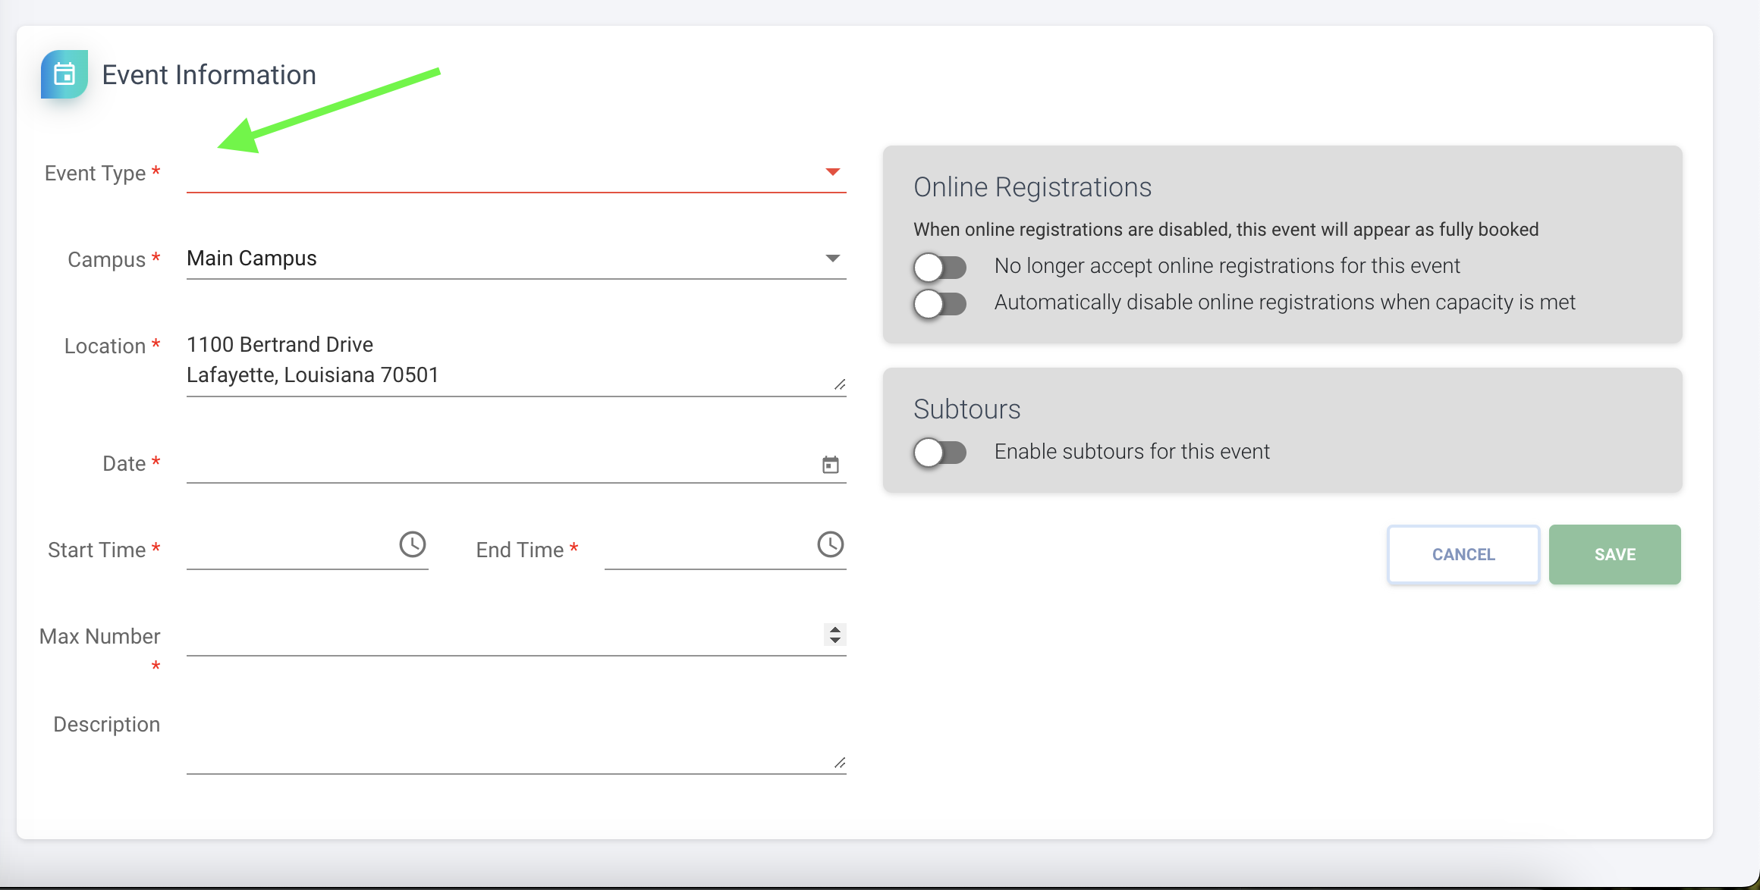Decrease Max Number with down arrow

point(835,640)
